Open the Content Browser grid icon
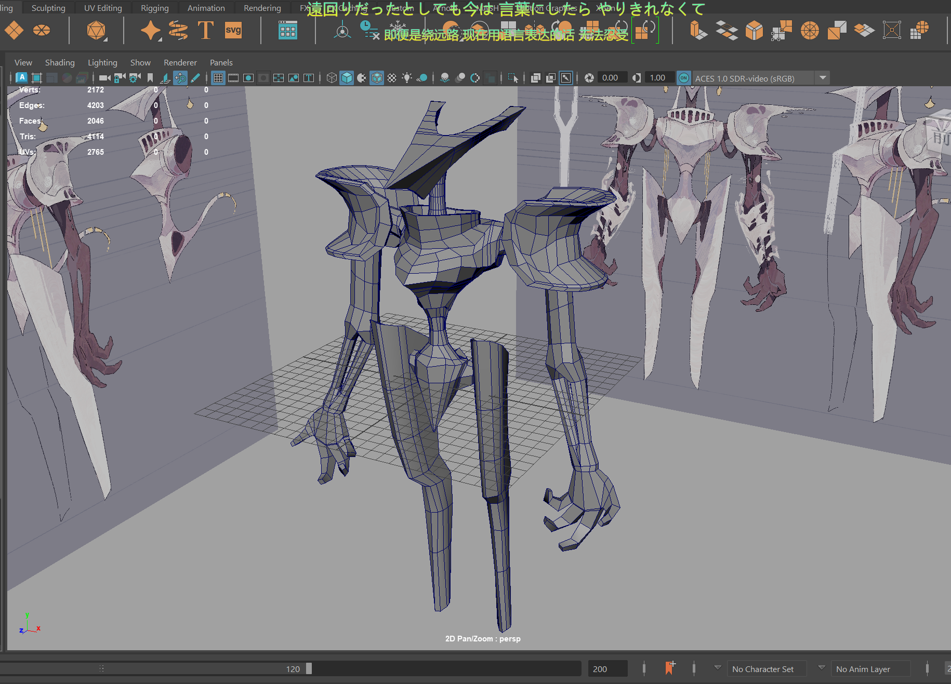 coord(287,30)
